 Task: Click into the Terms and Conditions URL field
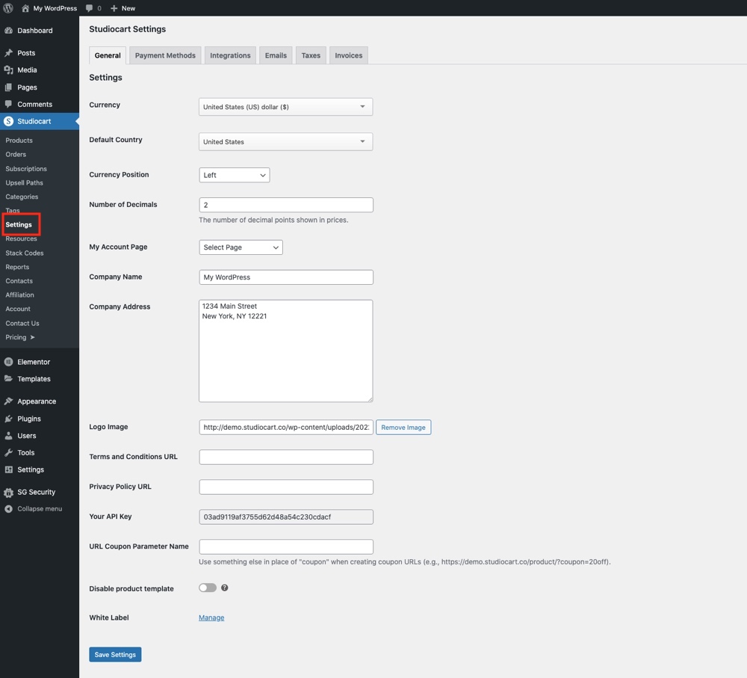click(x=285, y=457)
